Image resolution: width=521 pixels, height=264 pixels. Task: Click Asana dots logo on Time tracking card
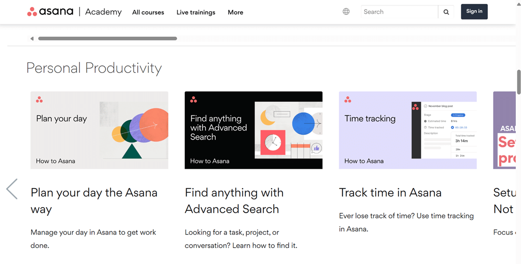coord(348,100)
